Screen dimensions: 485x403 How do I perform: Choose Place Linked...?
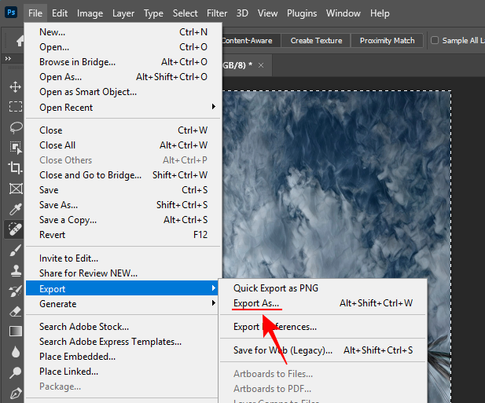[123, 371]
